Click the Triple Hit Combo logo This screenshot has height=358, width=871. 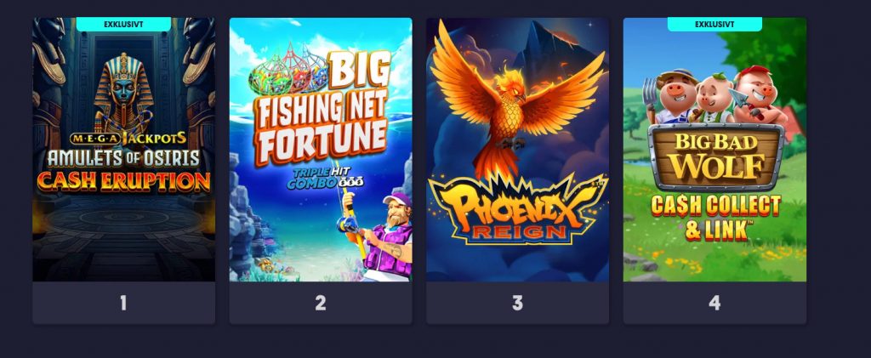324,179
